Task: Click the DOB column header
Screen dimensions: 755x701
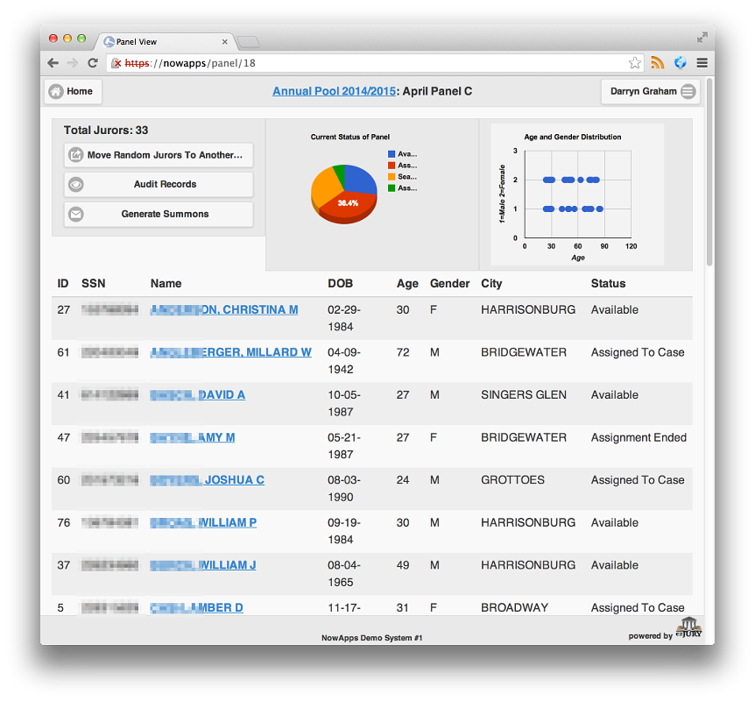Action: [x=341, y=284]
